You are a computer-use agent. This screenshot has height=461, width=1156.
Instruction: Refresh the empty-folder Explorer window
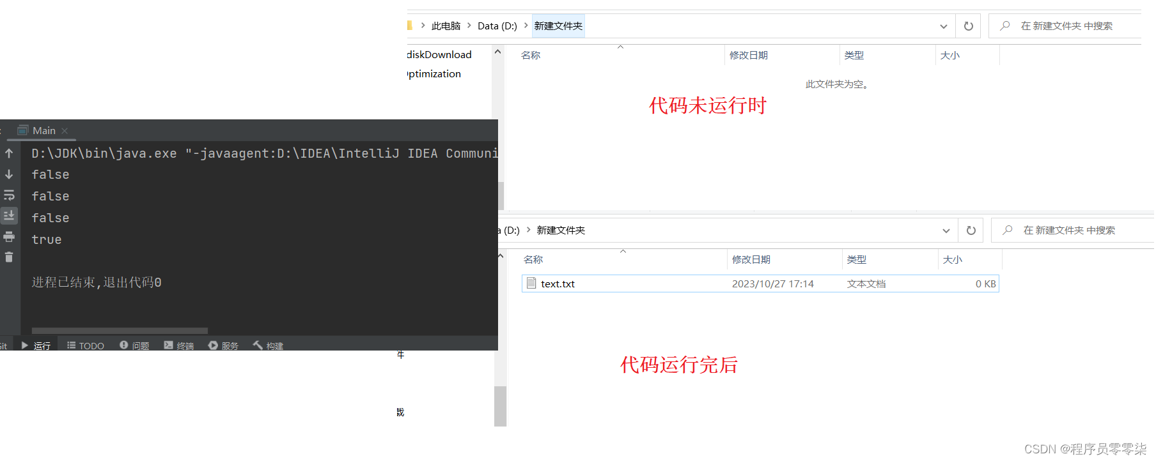968,26
